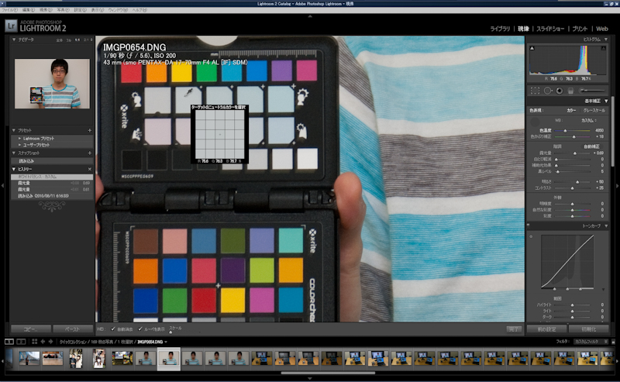Hide top module picker via arrow
This screenshot has width=620, height=382.
[310, 16]
